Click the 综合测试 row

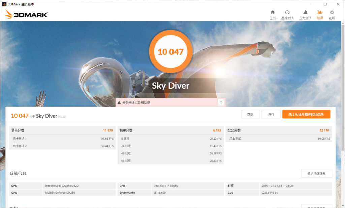(x=279, y=138)
